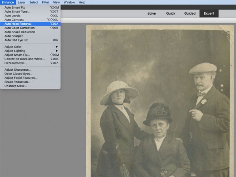The image size is (236, 177).
Task: Click the old family photo canvas
Action: 160,101
